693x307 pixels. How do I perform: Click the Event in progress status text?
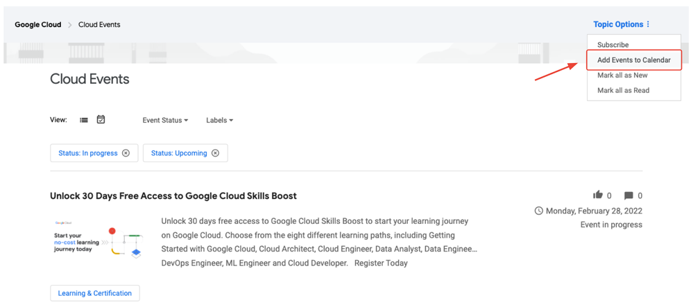pos(611,225)
